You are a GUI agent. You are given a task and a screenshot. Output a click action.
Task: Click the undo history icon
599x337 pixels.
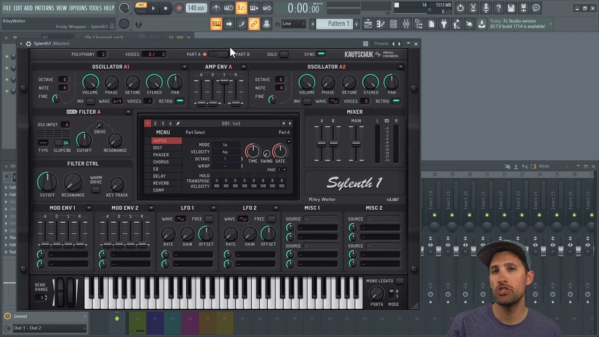pyautogui.click(x=460, y=8)
